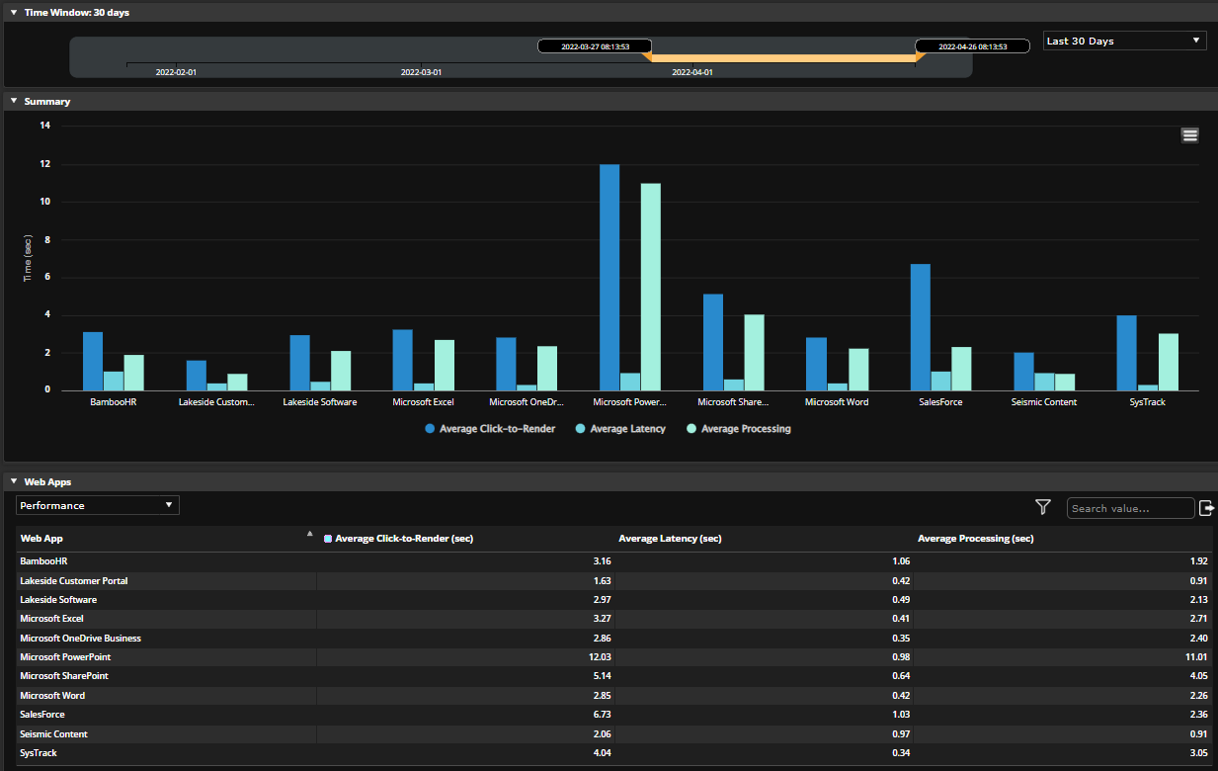Click the 2022-02-01 timeline label
Screen dimensions: 1218x771
pos(176,72)
